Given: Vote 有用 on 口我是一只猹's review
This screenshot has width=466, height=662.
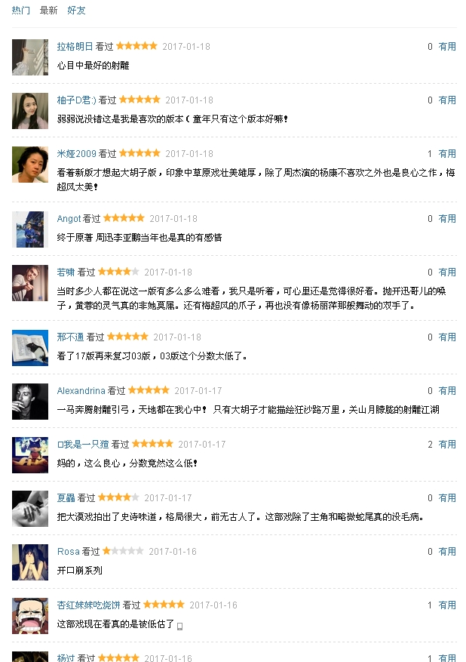Looking at the screenshot, I should (x=447, y=445).
